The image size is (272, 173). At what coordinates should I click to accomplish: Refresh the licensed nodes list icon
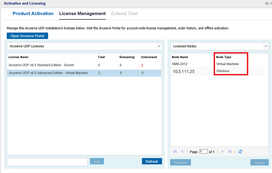240,152
